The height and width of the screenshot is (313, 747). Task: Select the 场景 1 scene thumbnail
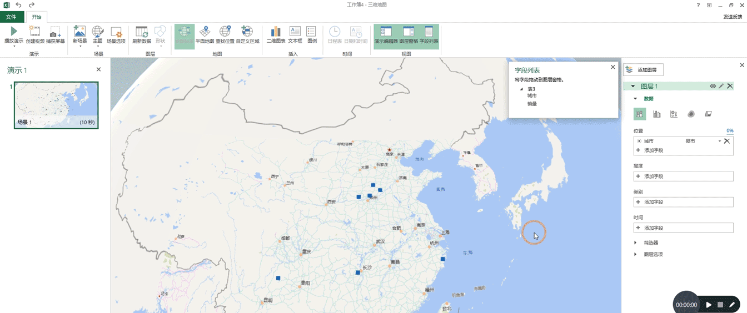pos(56,105)
